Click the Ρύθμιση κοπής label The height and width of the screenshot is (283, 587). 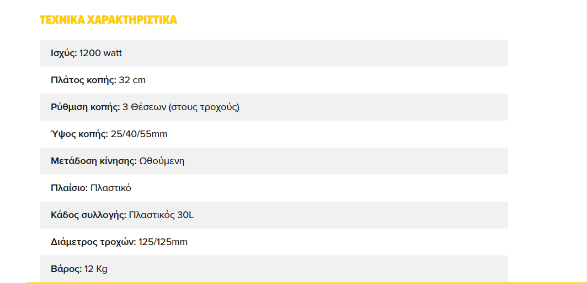85,107
